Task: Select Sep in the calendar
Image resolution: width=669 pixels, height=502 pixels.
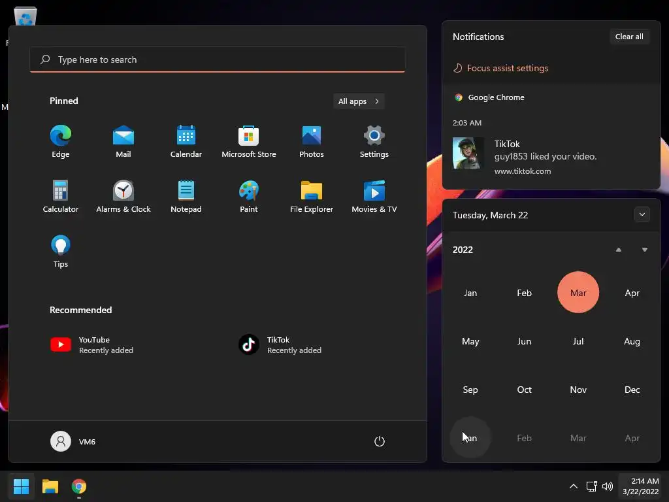Action: (470, 390)
